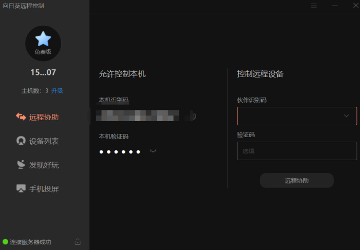Click the satellite dish icon for 发现好玩
Screen dimensions: 360x250
tap(21, 164)
